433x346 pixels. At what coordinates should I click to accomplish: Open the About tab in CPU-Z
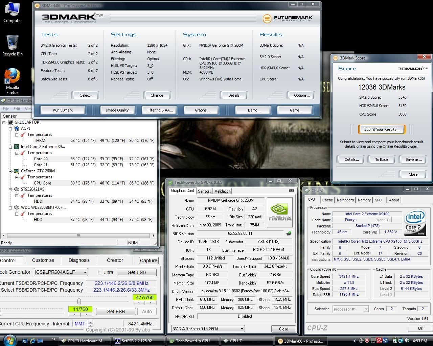pos(394,200)
